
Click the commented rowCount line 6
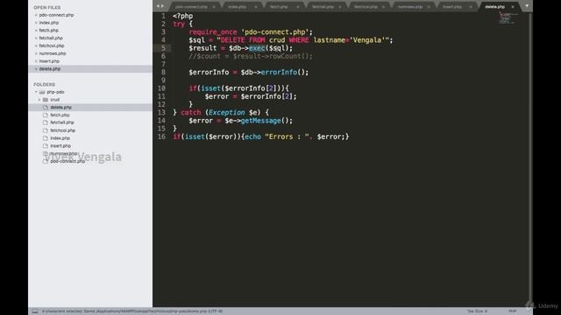pyautogui.click(x=251, y=56)
